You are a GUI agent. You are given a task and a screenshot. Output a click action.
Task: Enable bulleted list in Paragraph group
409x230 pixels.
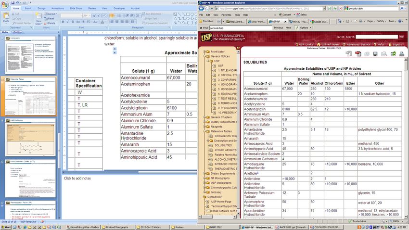click(112, 16)
